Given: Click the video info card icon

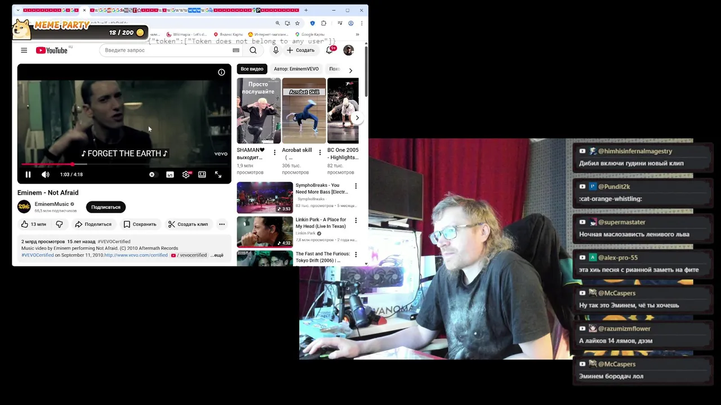Looking at the screenshot, I should coord(221,73).
